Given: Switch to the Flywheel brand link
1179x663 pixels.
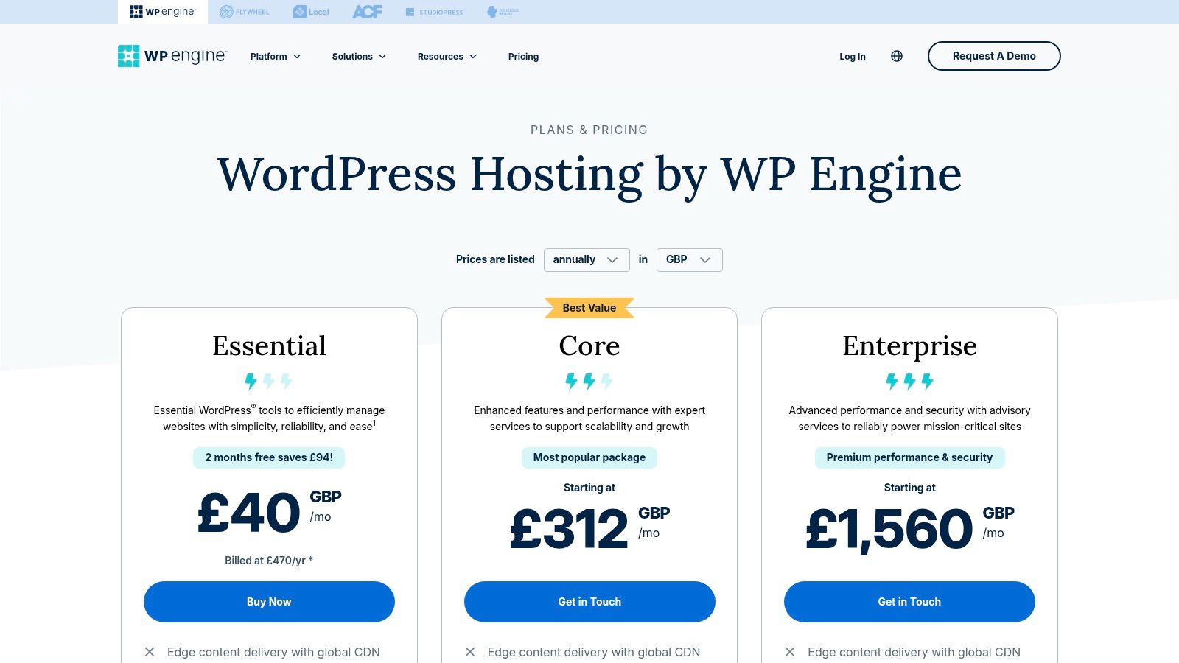Looking at the screenshot, I should pos(245,12).
